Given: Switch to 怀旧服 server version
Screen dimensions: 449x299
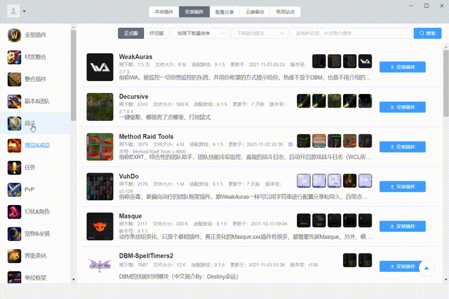Looking at the screenshot, I should click(157, 33).
